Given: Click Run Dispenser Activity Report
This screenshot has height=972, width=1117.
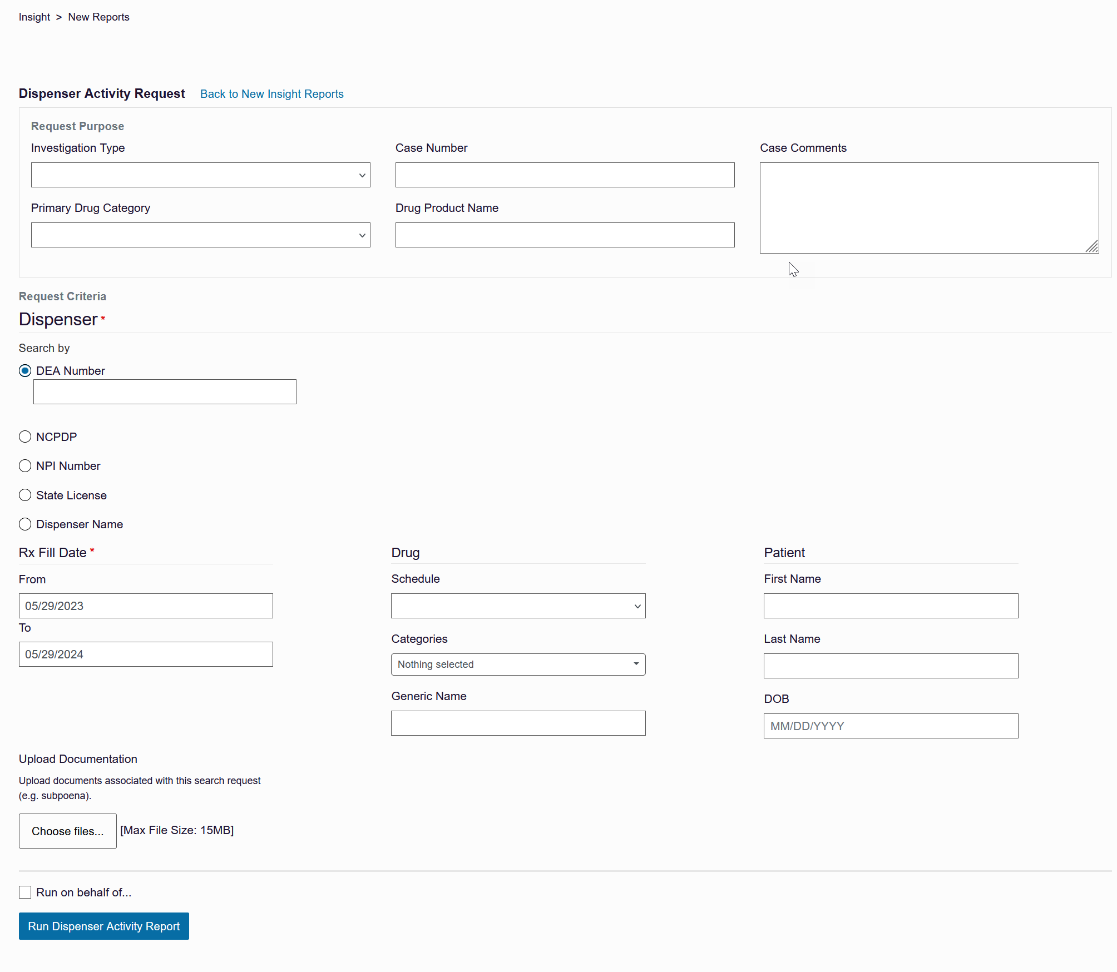Looking at the screenshot, I should point(103,926).
